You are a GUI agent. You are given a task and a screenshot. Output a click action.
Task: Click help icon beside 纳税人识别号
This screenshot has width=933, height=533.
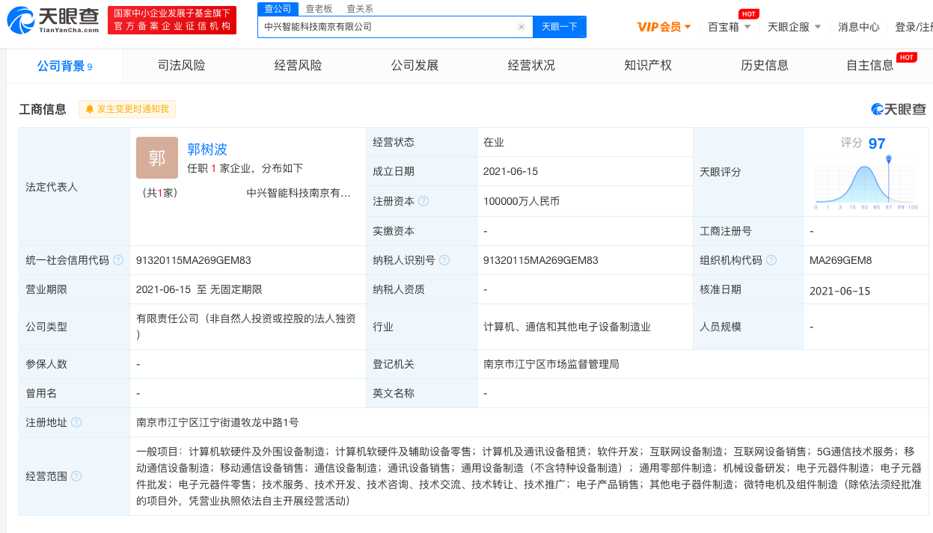(x=444, y=260)
